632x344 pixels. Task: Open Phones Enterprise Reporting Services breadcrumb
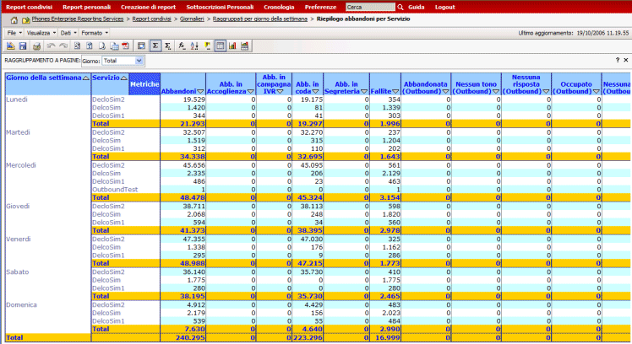pos(78,19)
